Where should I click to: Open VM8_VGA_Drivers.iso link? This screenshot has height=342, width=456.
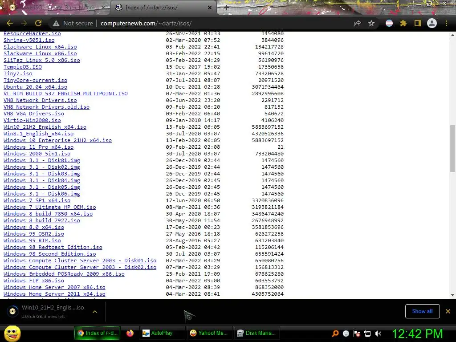34,114
